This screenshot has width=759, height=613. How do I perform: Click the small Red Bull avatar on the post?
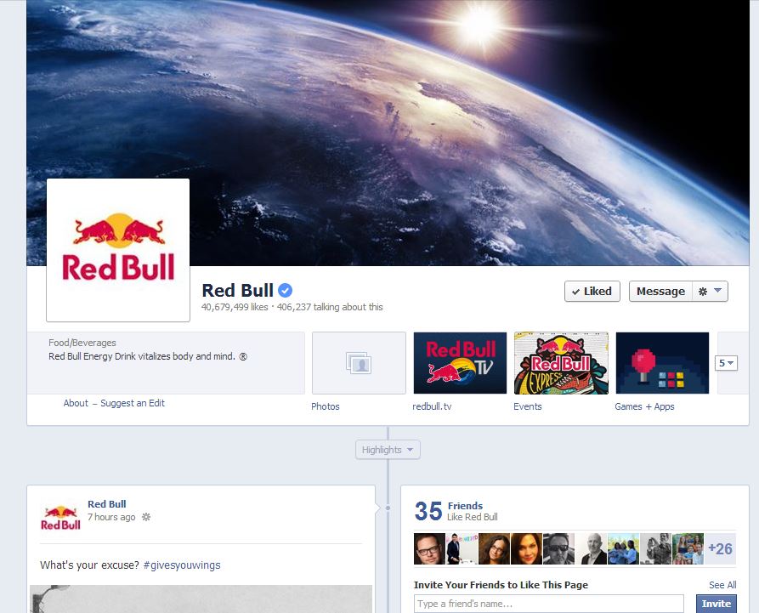60,518
